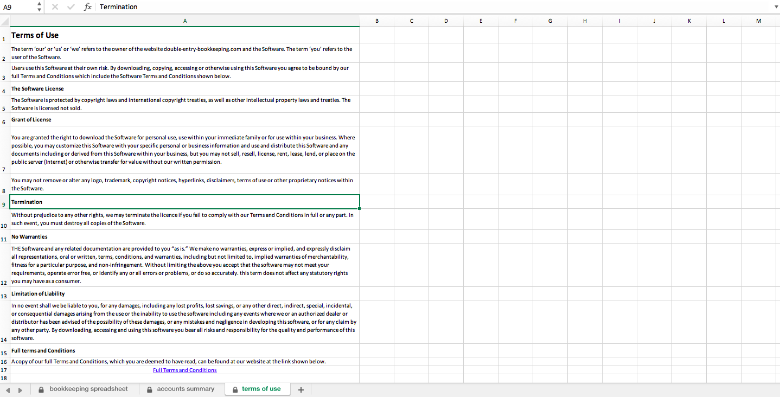Switch to the bookkeeping spreadsheet tab
This screenshot has width=780, height=397.
pos(84,389)
